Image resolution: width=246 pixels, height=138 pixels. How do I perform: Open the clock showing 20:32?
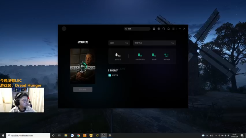pos(234,135)
